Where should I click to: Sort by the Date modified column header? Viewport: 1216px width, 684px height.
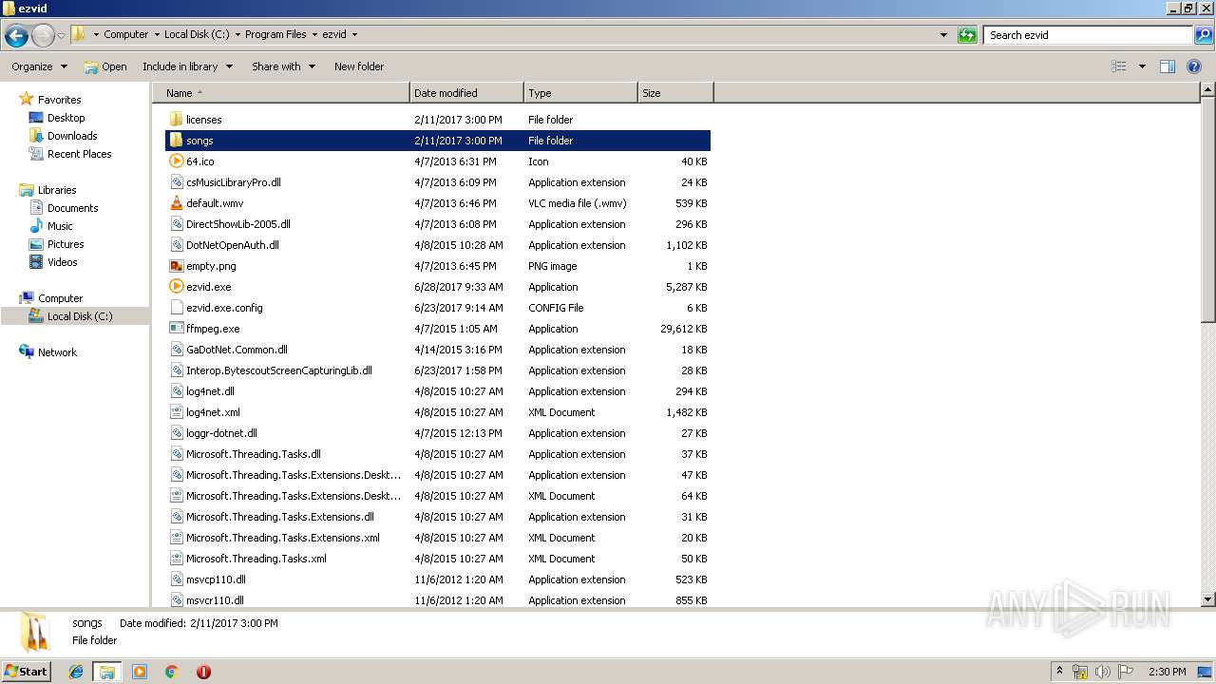pos(466,93)
